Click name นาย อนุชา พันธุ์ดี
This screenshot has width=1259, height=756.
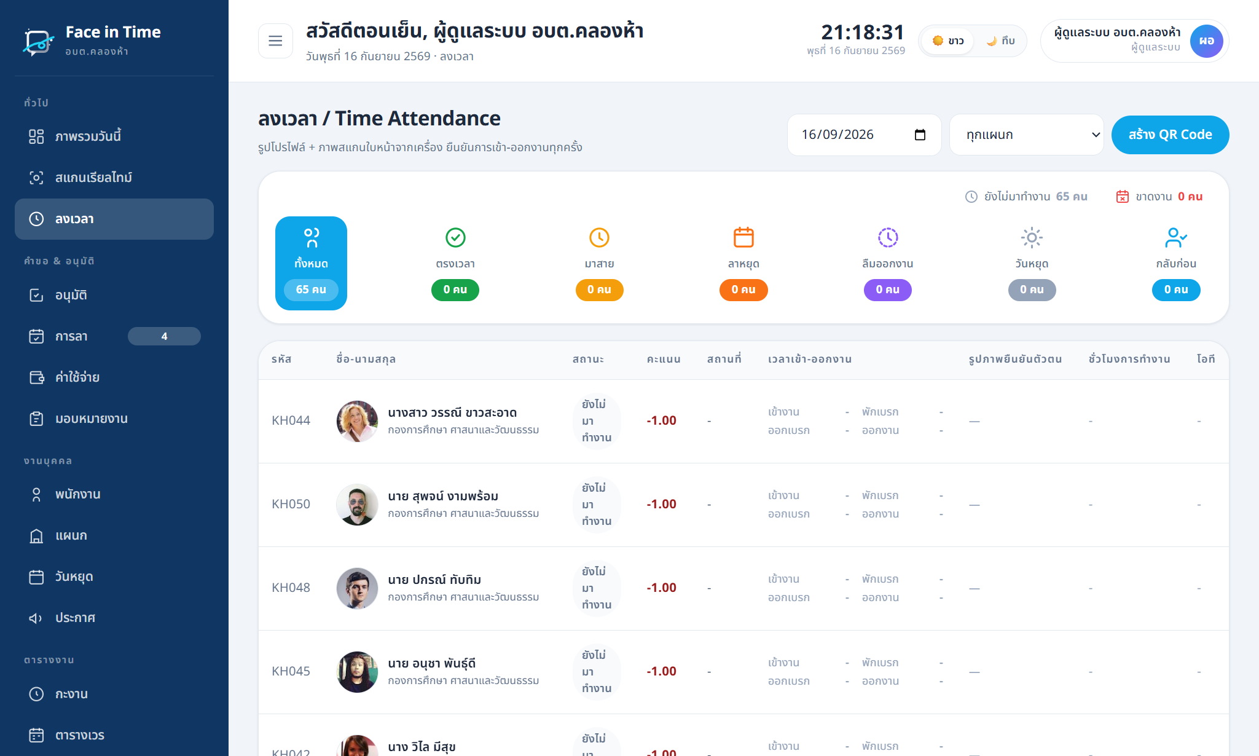432,663
